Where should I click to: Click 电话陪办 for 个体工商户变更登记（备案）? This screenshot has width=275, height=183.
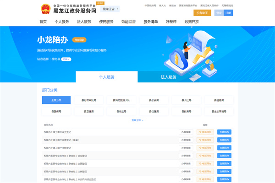(x=205, y=140)
